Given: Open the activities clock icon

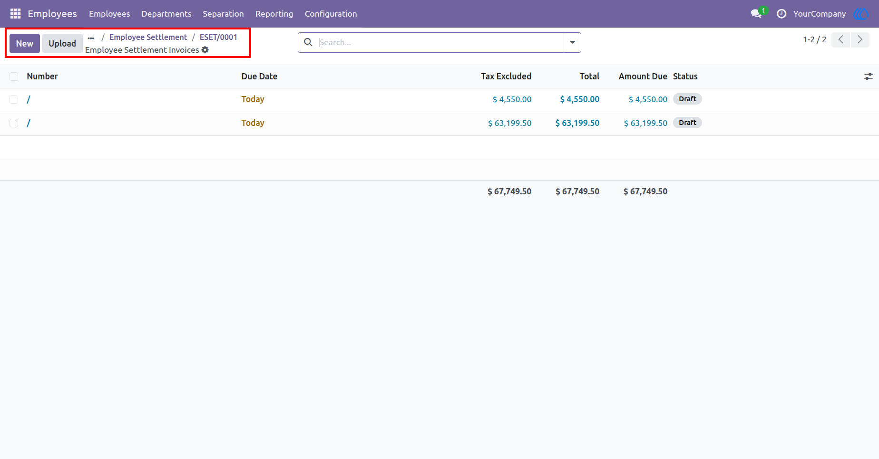Looking at the screenshot, I should pyautogui.click(x=781, y=14).
